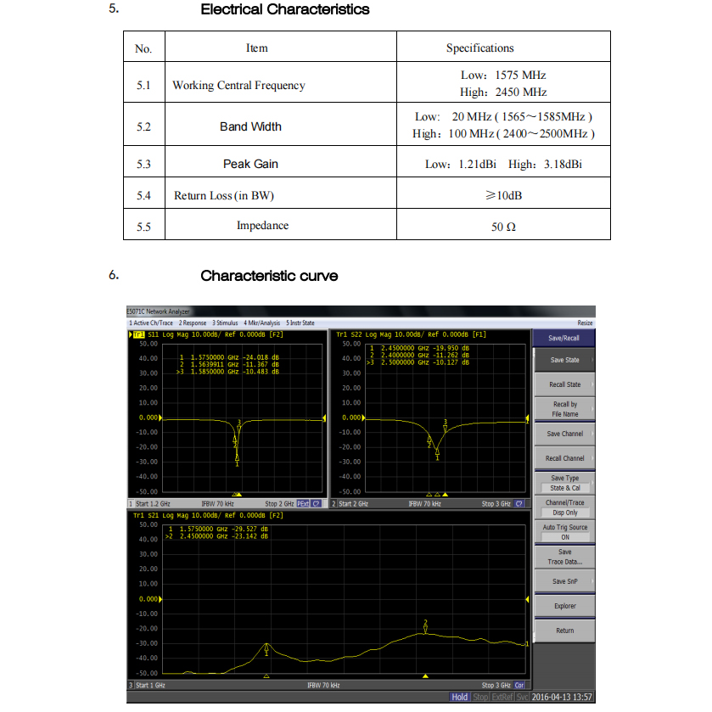
Task: Click the Characteristic curve heading
Action: click(x=269, y=276)
